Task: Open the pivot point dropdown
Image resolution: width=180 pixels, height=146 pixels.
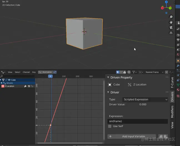Action: coord(141,72)
